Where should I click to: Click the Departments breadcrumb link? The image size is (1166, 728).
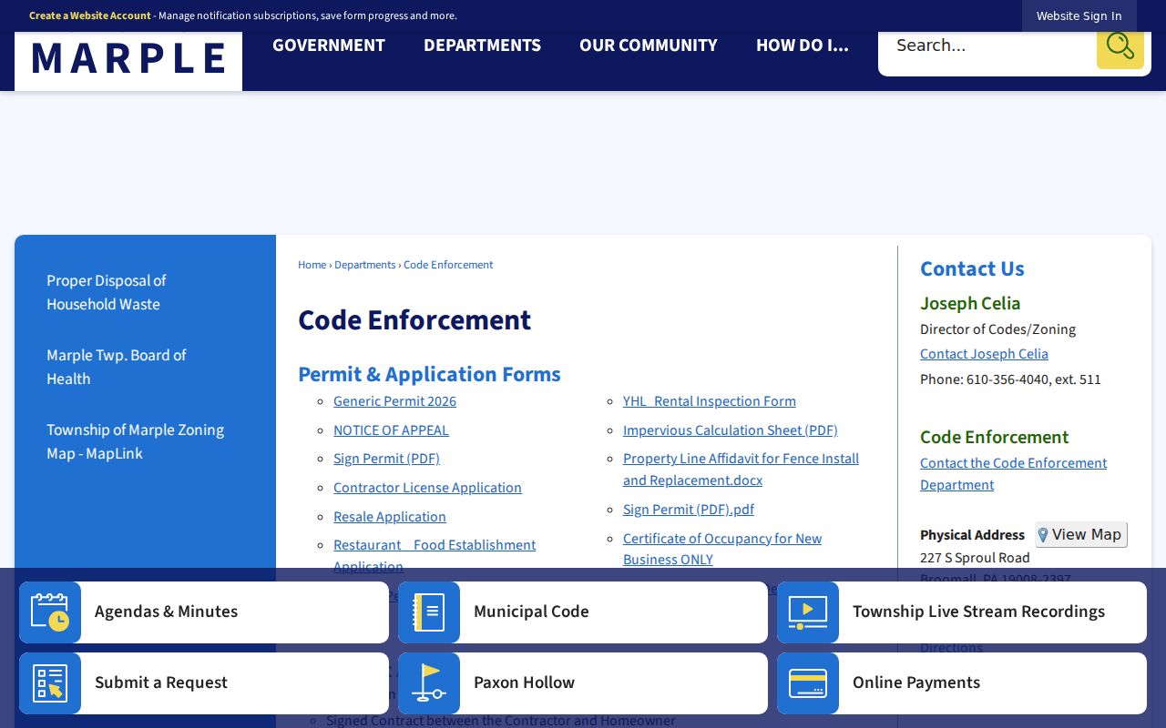365,265
